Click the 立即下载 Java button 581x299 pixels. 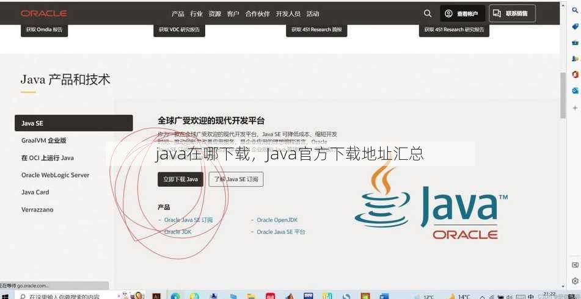tap(180, 179)
